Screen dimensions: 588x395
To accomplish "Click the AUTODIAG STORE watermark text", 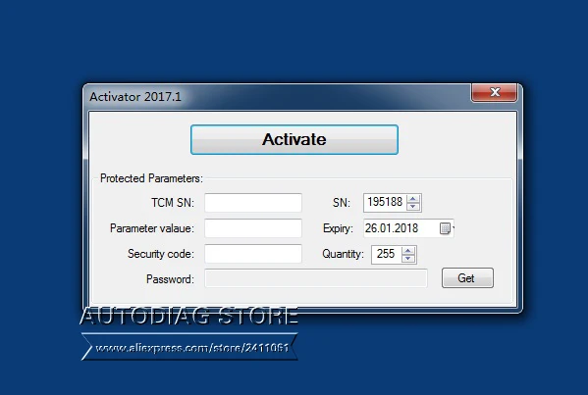I will [x=189, y=316].
